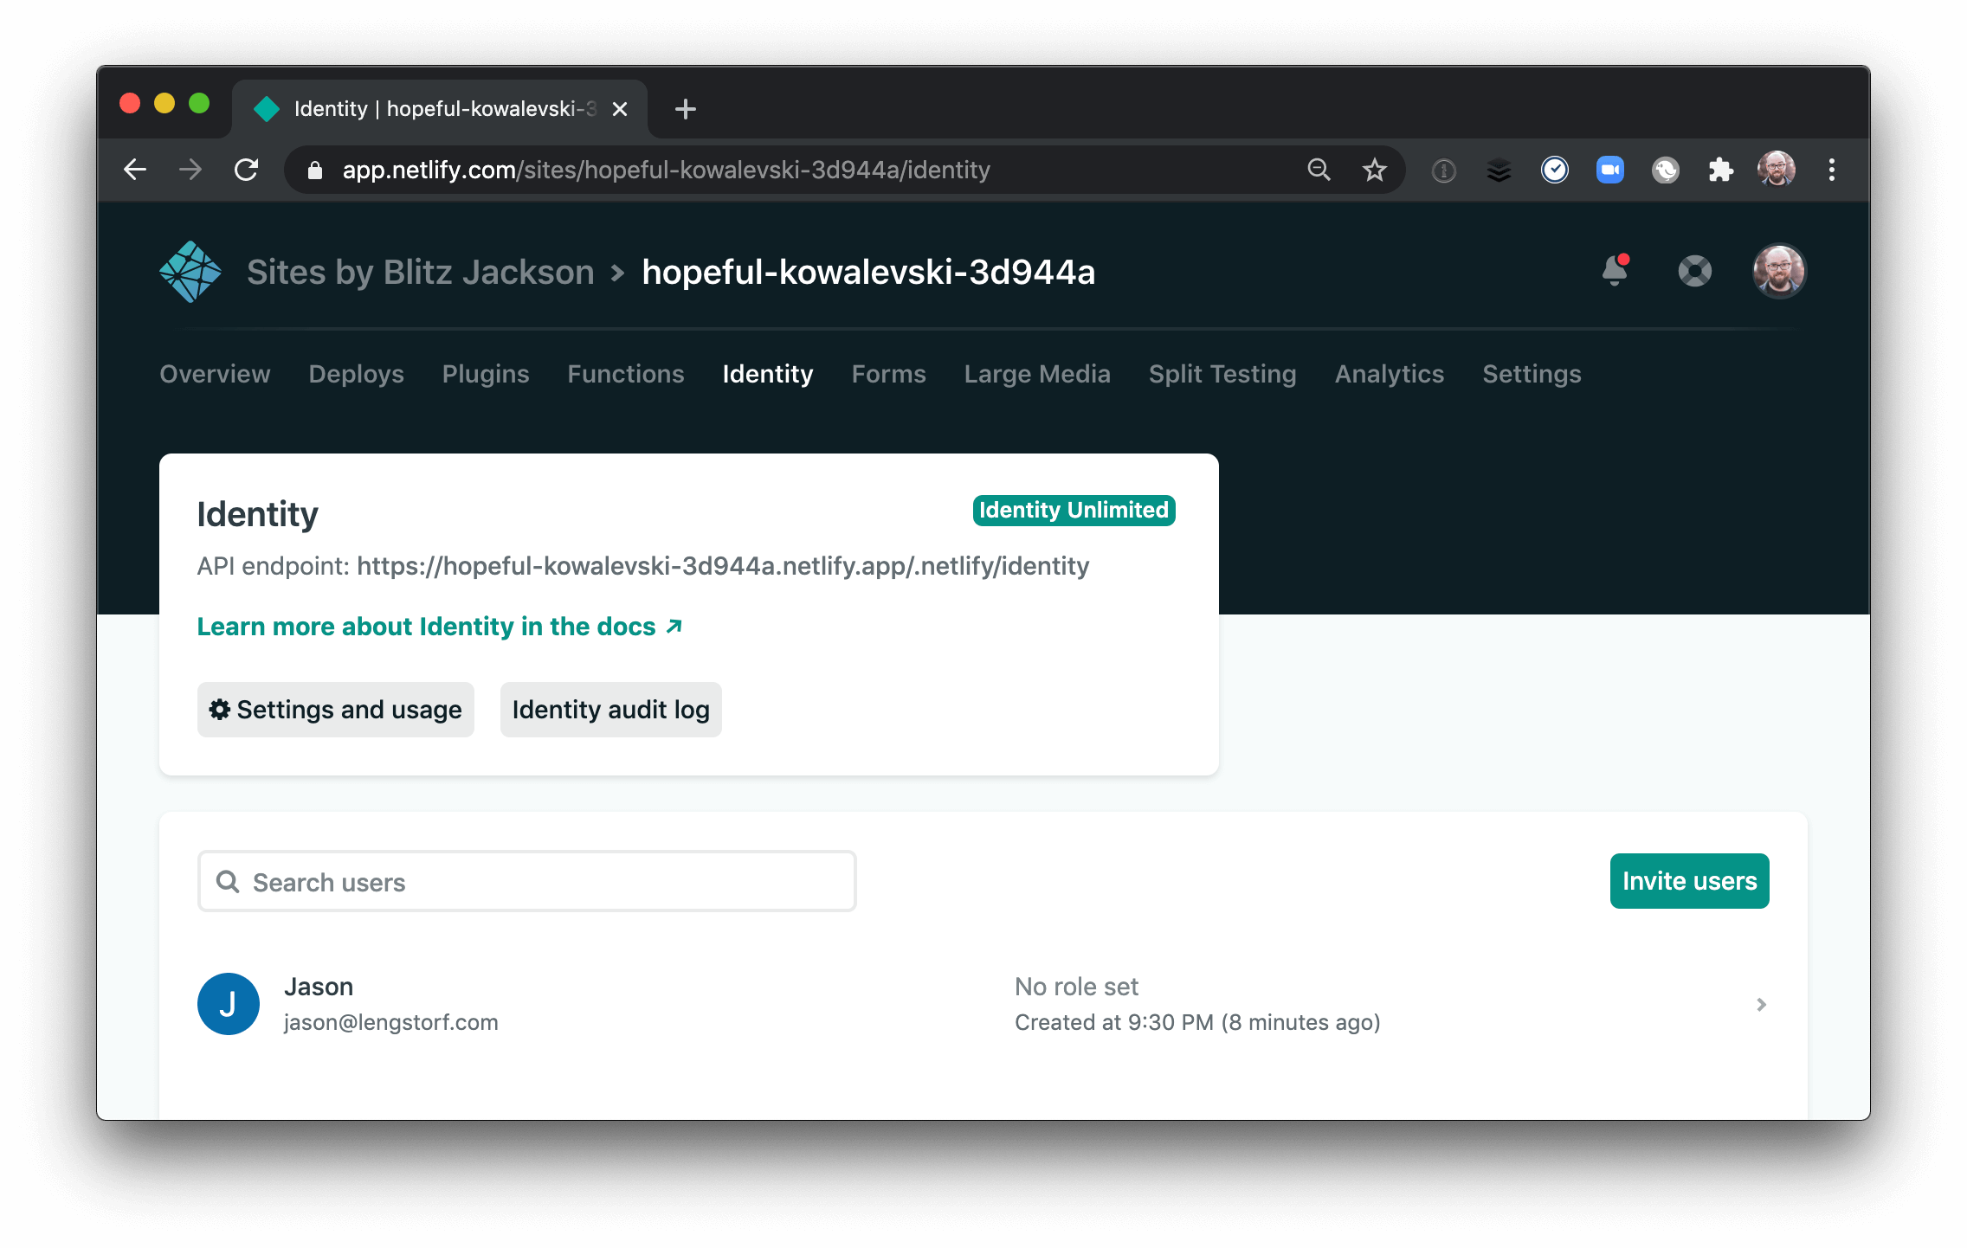This screenshot has width=1967, height=1248.
Task: Switch to the Split Testing tab
Action: coord(1222,374)
